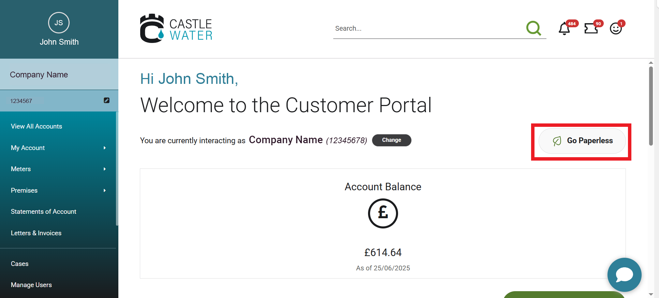The height and width of the screenshot is (298, 659).
Task: Click the JS user avatar circle
Action: point(59,23)
